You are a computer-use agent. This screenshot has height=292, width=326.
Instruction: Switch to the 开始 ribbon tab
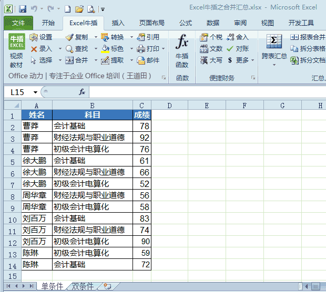[48, 23]
